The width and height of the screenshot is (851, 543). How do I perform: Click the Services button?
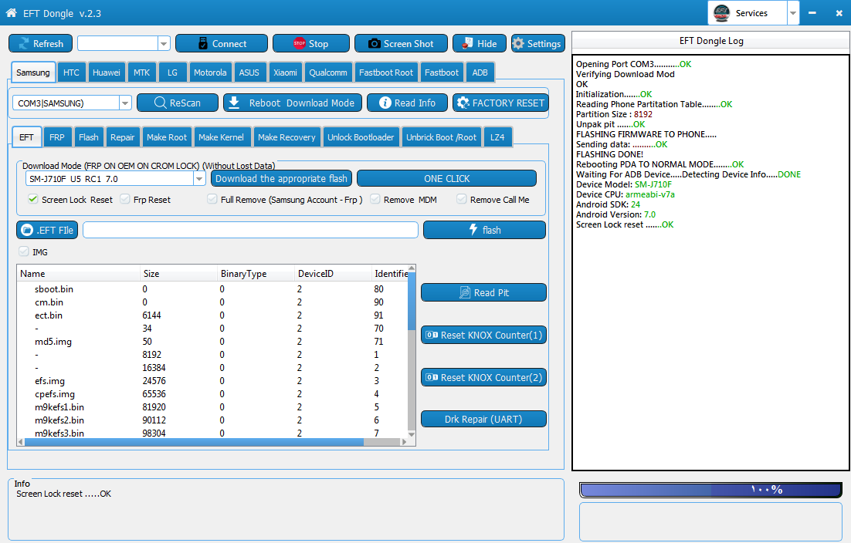tap(748, 13)
